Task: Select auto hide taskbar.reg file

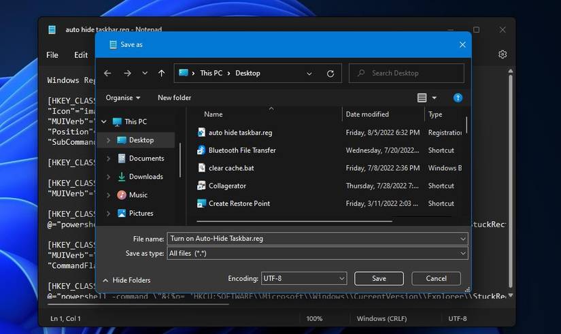Action: [240, 133]
